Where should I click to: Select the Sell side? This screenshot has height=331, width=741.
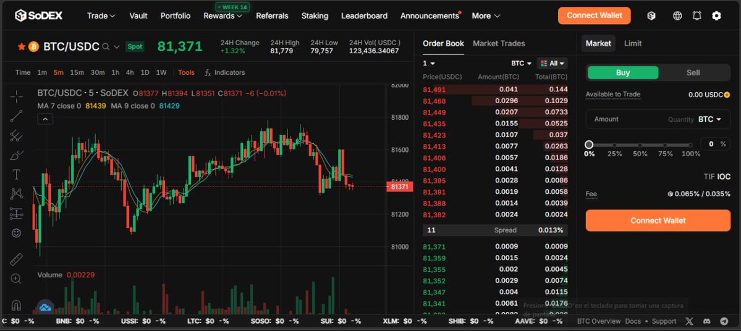coord(693,73)
